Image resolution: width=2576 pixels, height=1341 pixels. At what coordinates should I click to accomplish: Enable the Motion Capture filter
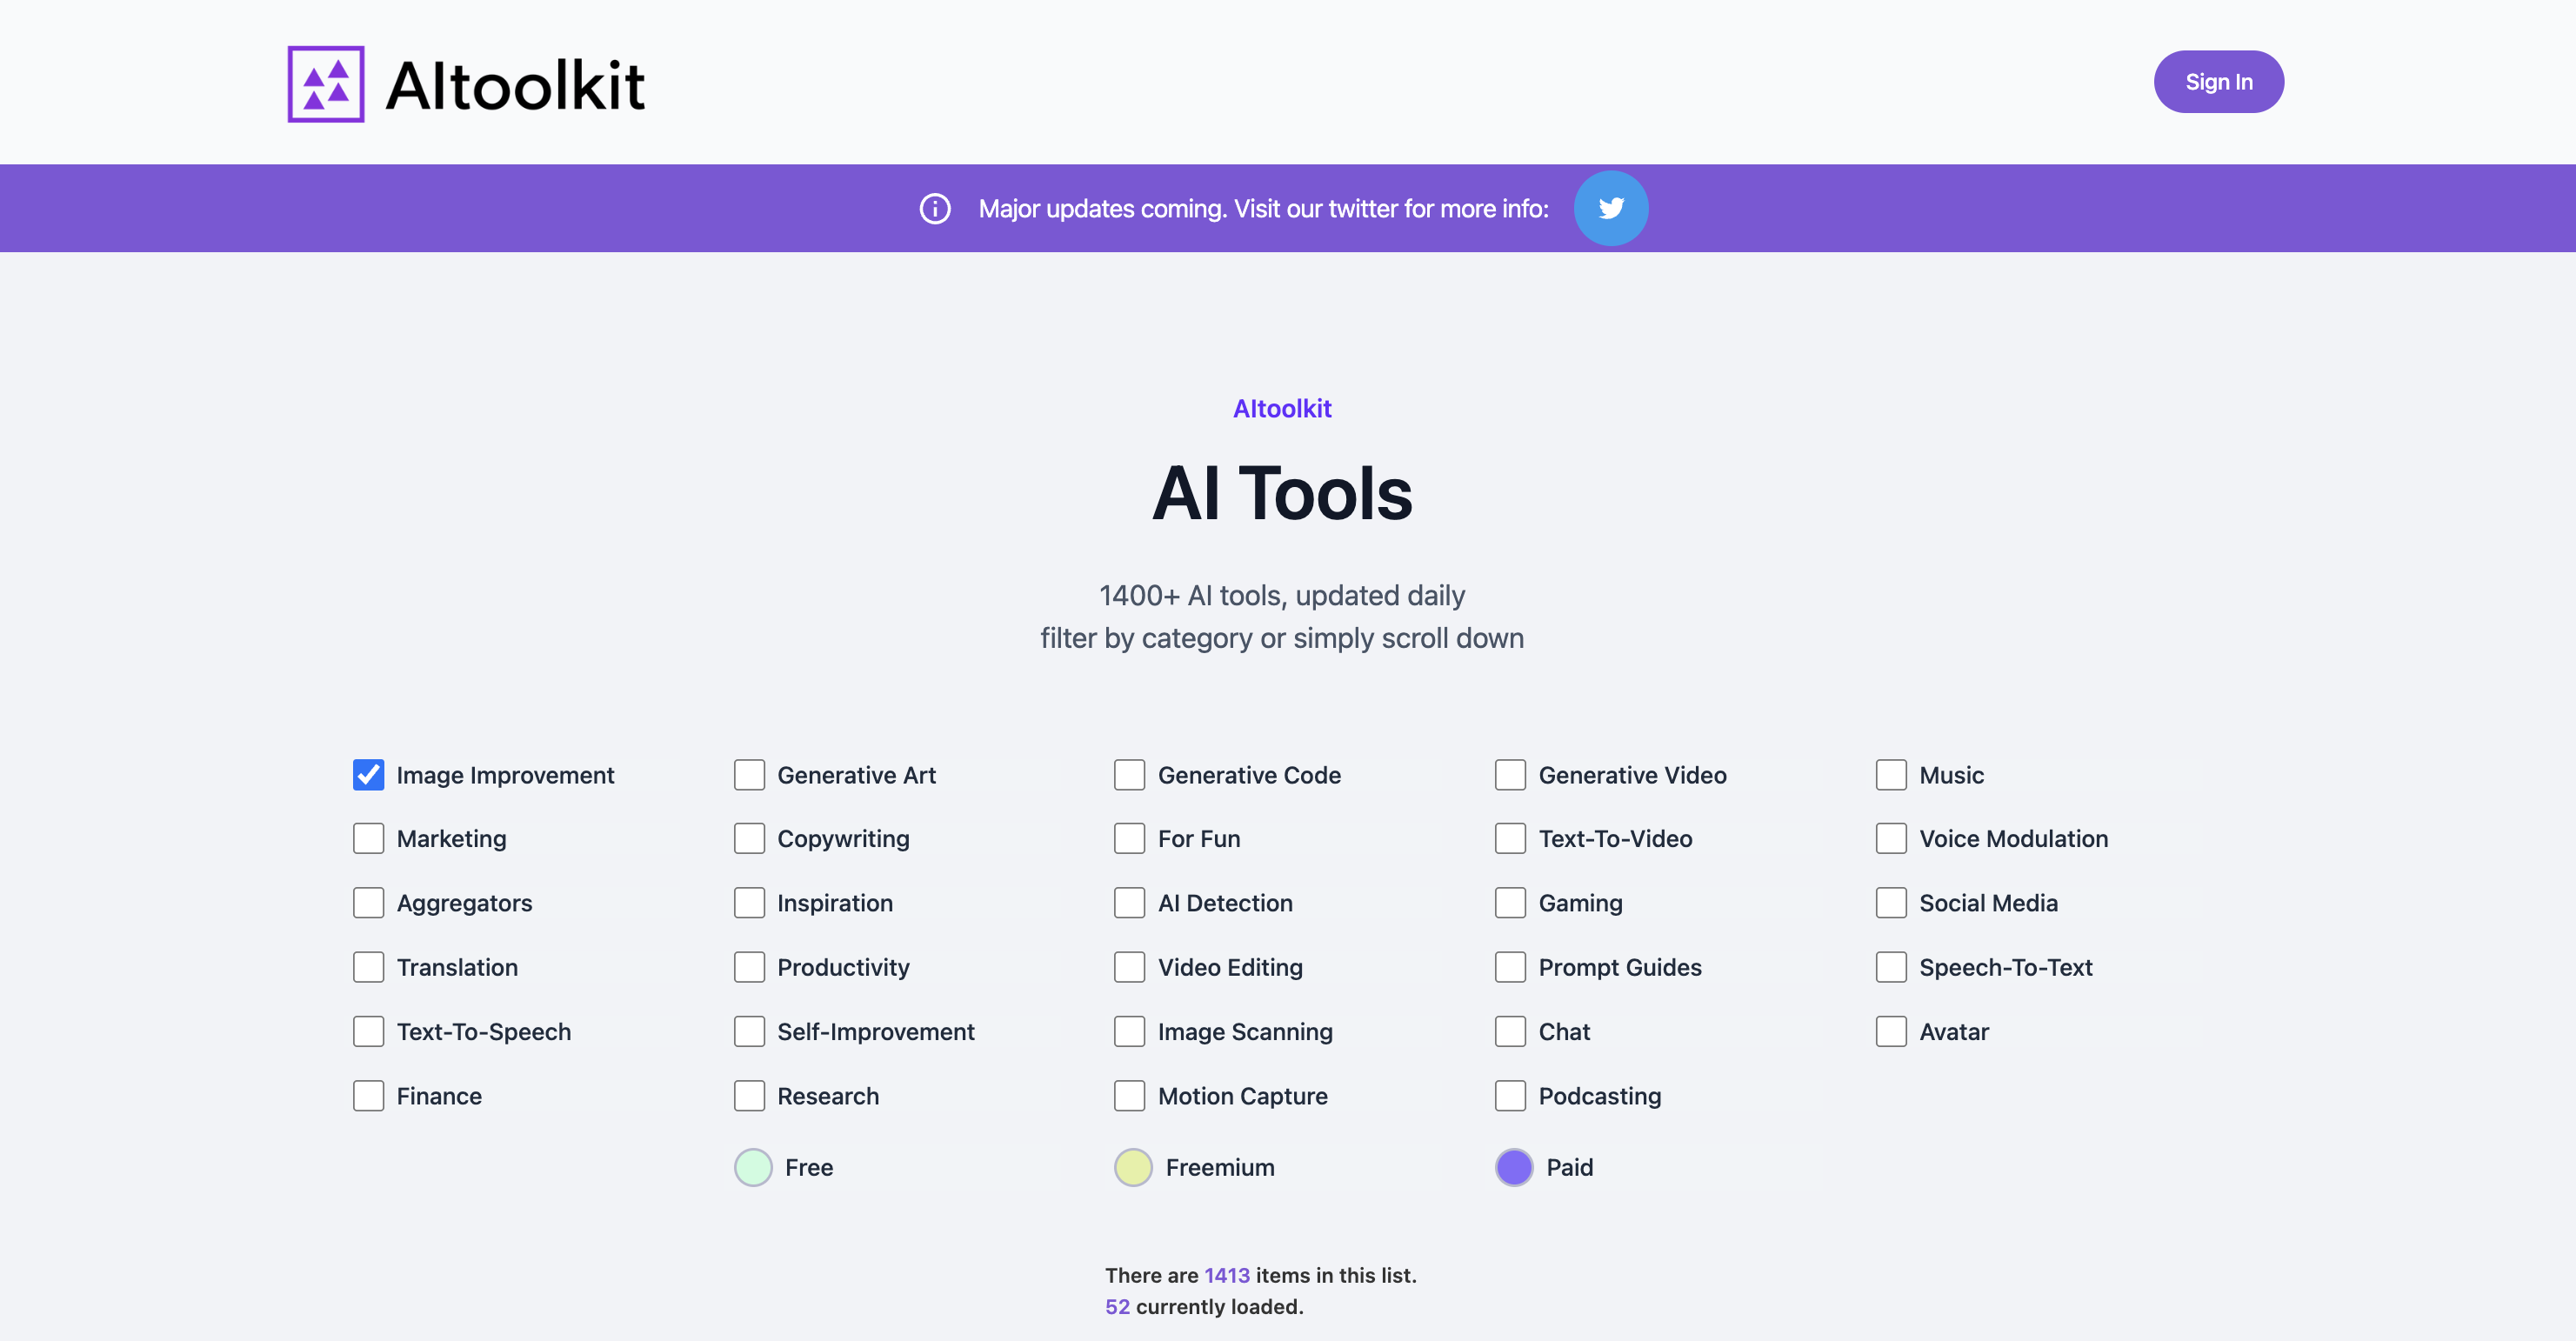(x=1129, y=1095)
